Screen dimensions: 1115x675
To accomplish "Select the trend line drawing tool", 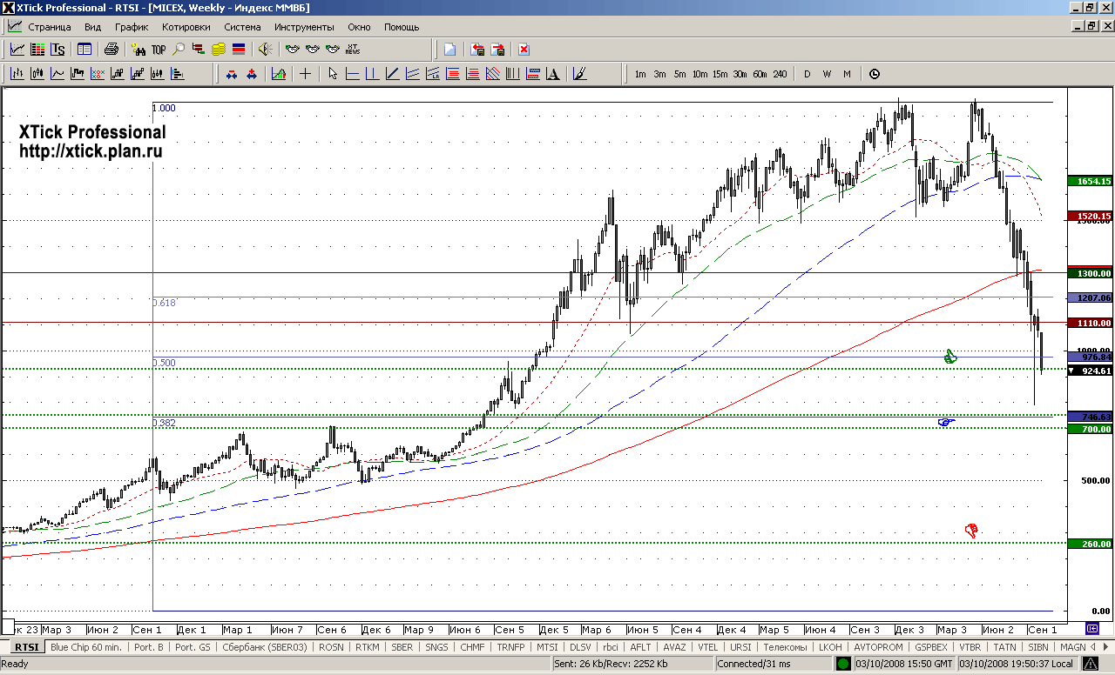I will pyautogui.click(x=393, y=74).
